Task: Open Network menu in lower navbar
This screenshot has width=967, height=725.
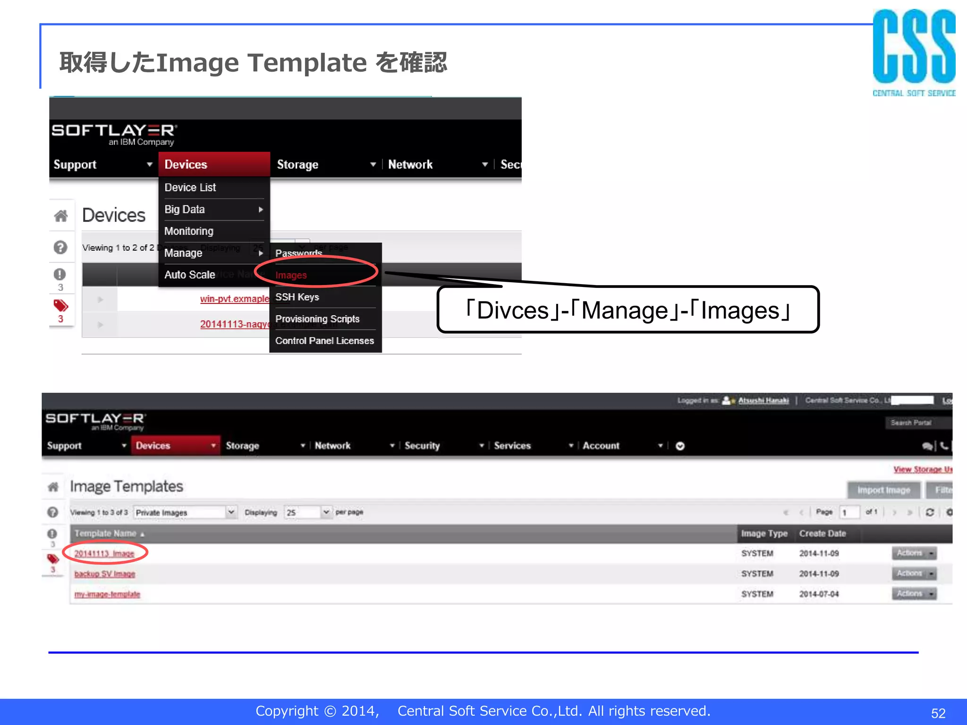Action: click(355, 446)
